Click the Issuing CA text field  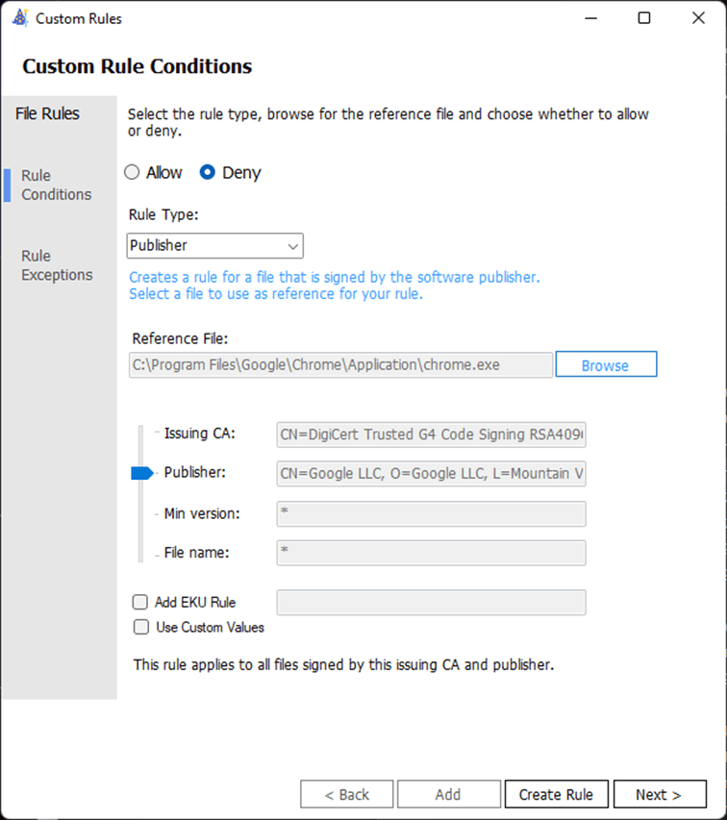431,434
